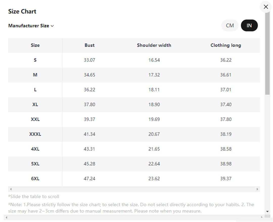The width and height of the screenshot is (273, 222).
Task: Select the XL size row
Action: [134, 105]
